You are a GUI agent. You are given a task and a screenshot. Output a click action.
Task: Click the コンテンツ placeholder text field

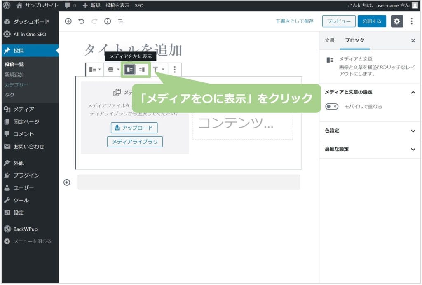pos(243,124)
